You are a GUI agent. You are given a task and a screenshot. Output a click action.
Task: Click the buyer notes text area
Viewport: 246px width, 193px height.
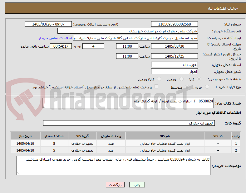113,166
